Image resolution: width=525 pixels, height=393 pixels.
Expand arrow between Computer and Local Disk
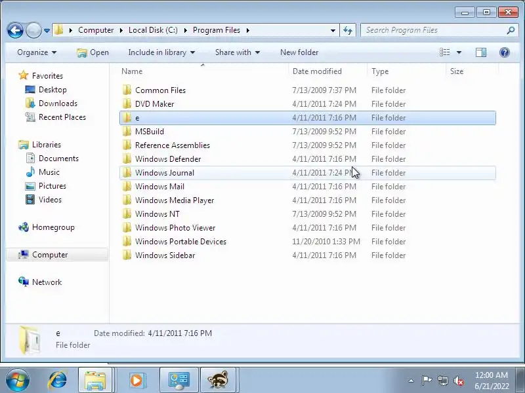coord(121,30)
